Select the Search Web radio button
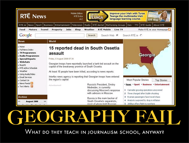189x143 pixels. point(117,35)
